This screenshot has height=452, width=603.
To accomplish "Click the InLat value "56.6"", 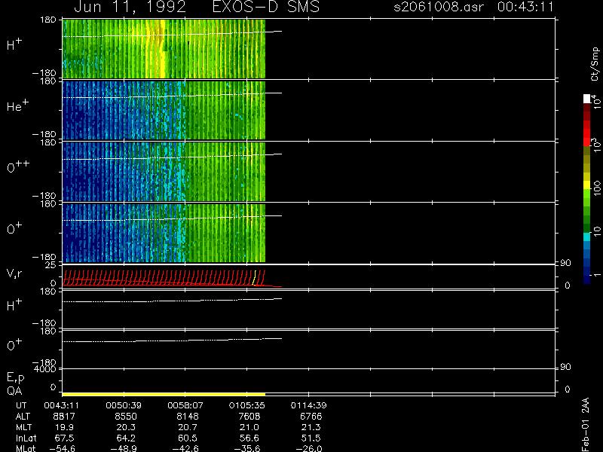I will click(250, 438).
